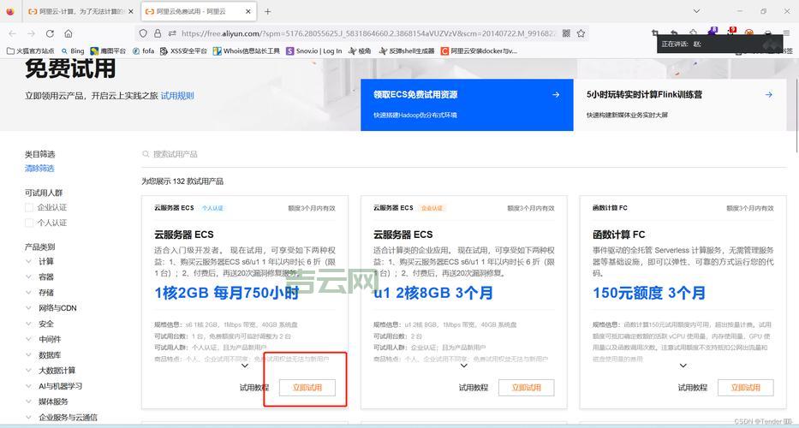Screen dimensions: 799x428
Task: Close the 阿里云免费试用 tab
Action: tap(248, 11)
